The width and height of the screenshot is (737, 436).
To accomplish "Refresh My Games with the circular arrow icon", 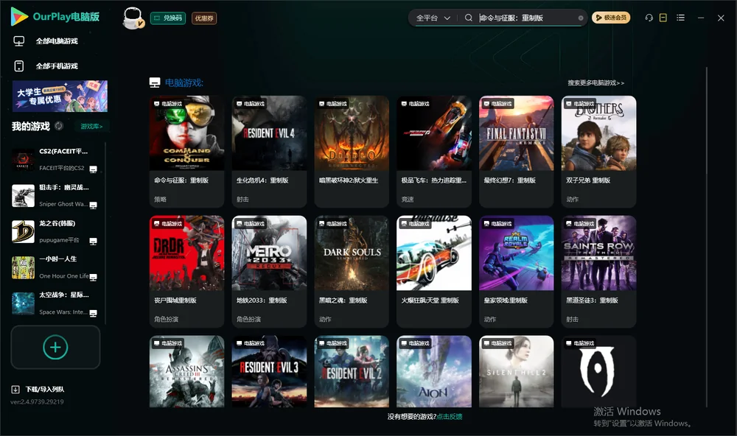I will point(59,126).
